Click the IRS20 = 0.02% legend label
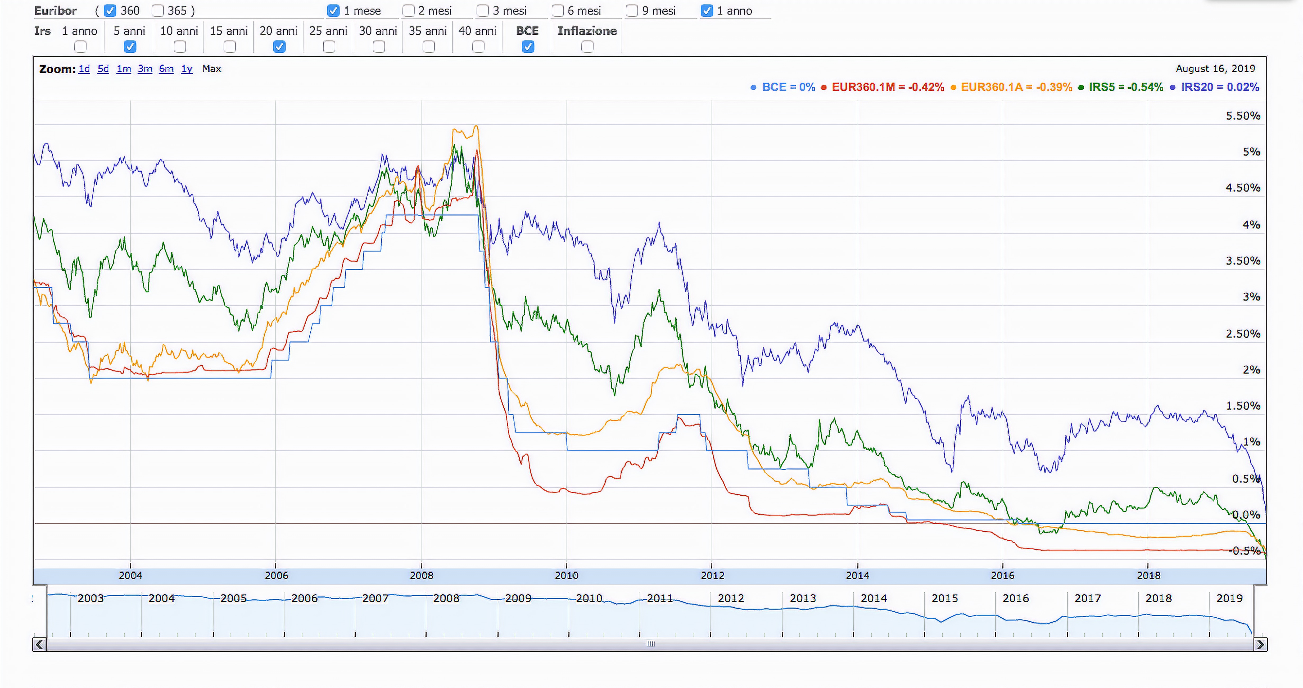Screen dimensions: 1303x688 [x=1220, y=87]
